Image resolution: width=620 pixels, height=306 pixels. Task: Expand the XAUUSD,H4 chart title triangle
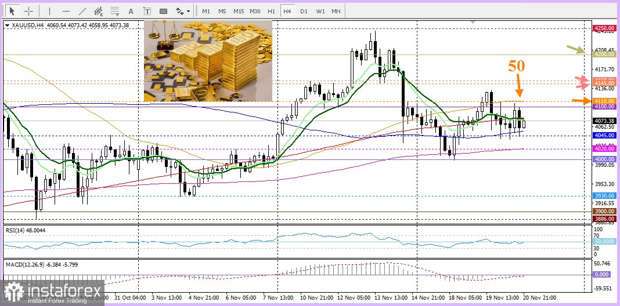8,25
